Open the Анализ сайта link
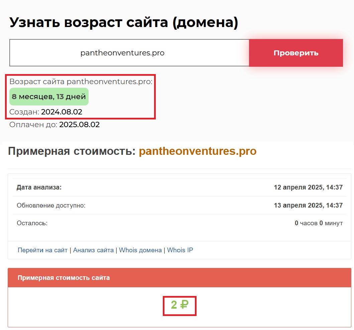Viewport: 354px width, 330px height. [93, 250]
